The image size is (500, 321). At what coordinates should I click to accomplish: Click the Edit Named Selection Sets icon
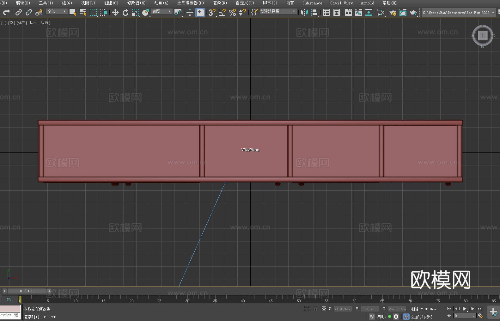254,12
